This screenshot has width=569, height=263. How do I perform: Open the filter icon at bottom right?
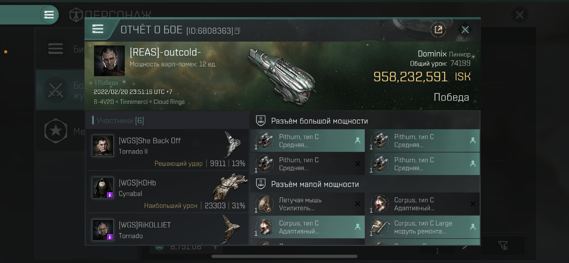coord(503,245)
